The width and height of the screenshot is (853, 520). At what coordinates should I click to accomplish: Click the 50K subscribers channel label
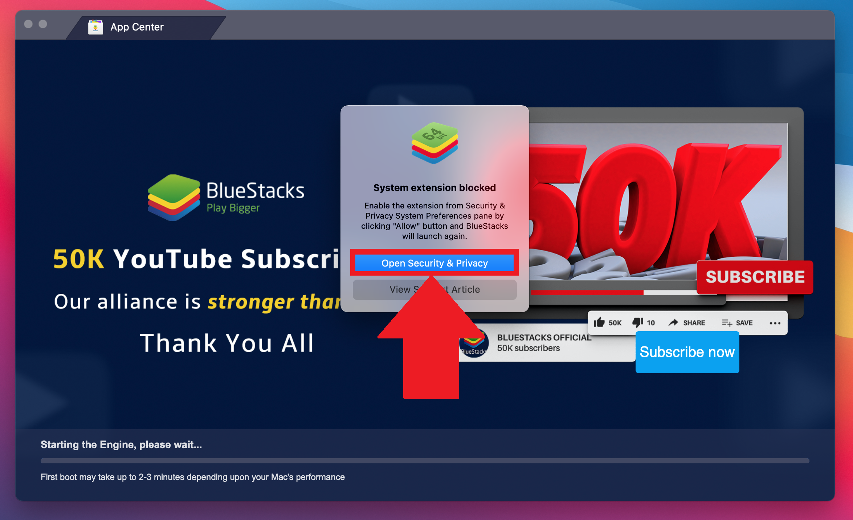[x=529, y=348]
